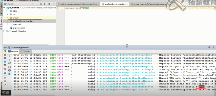The image size is (216, 96).
Task: Hide the Project panel with the hide icon
Action: [x=54, y=4]
